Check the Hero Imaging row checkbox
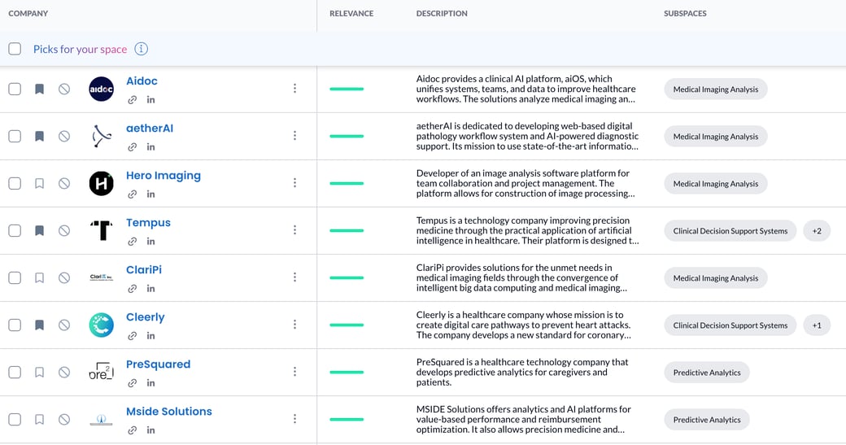This screenshot has height=445, width=846. point(15,183)
